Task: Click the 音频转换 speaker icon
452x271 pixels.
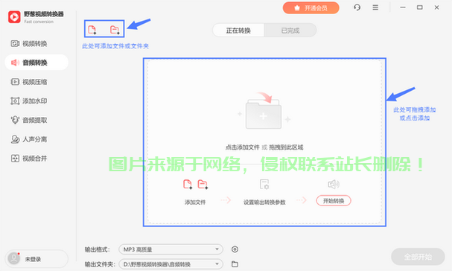Action: click(15, 63)
